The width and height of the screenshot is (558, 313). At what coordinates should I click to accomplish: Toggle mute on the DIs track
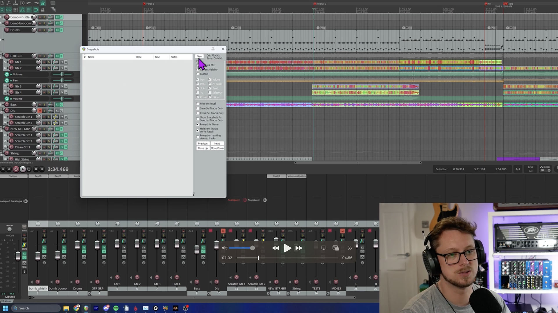40,111
